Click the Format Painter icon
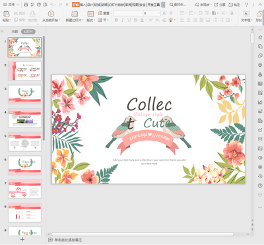Image resolution: width=264 pixels, height=245 pixels. [32, 14]
